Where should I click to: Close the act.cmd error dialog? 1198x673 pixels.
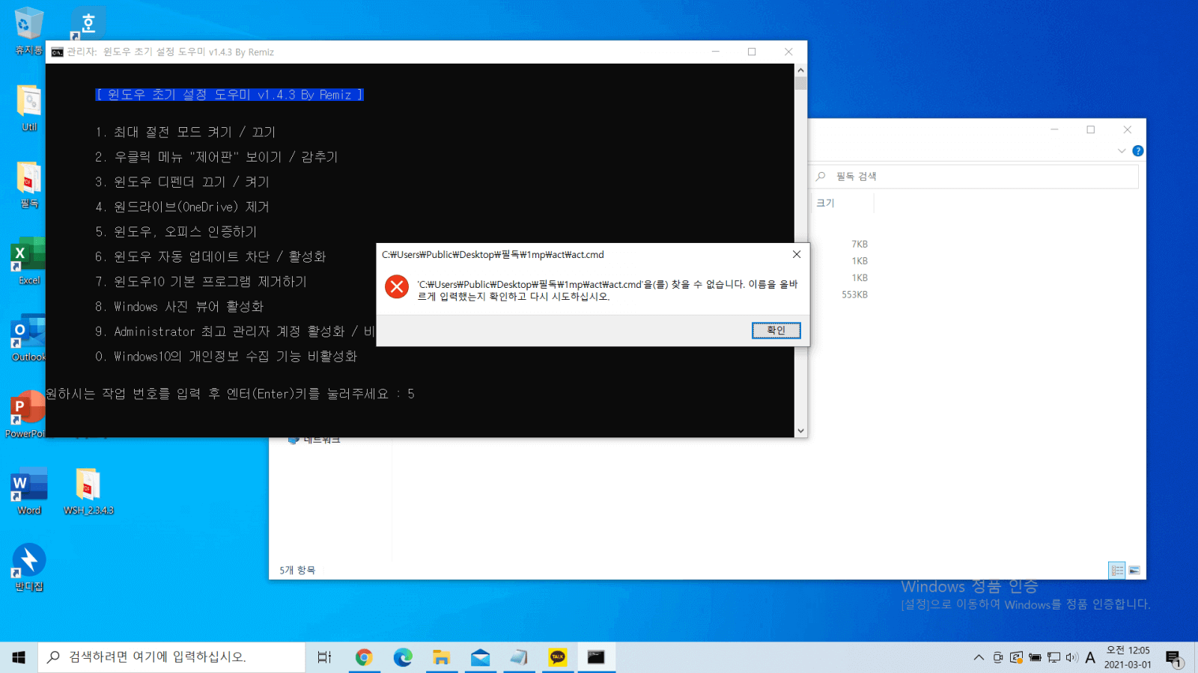(797, 254)
